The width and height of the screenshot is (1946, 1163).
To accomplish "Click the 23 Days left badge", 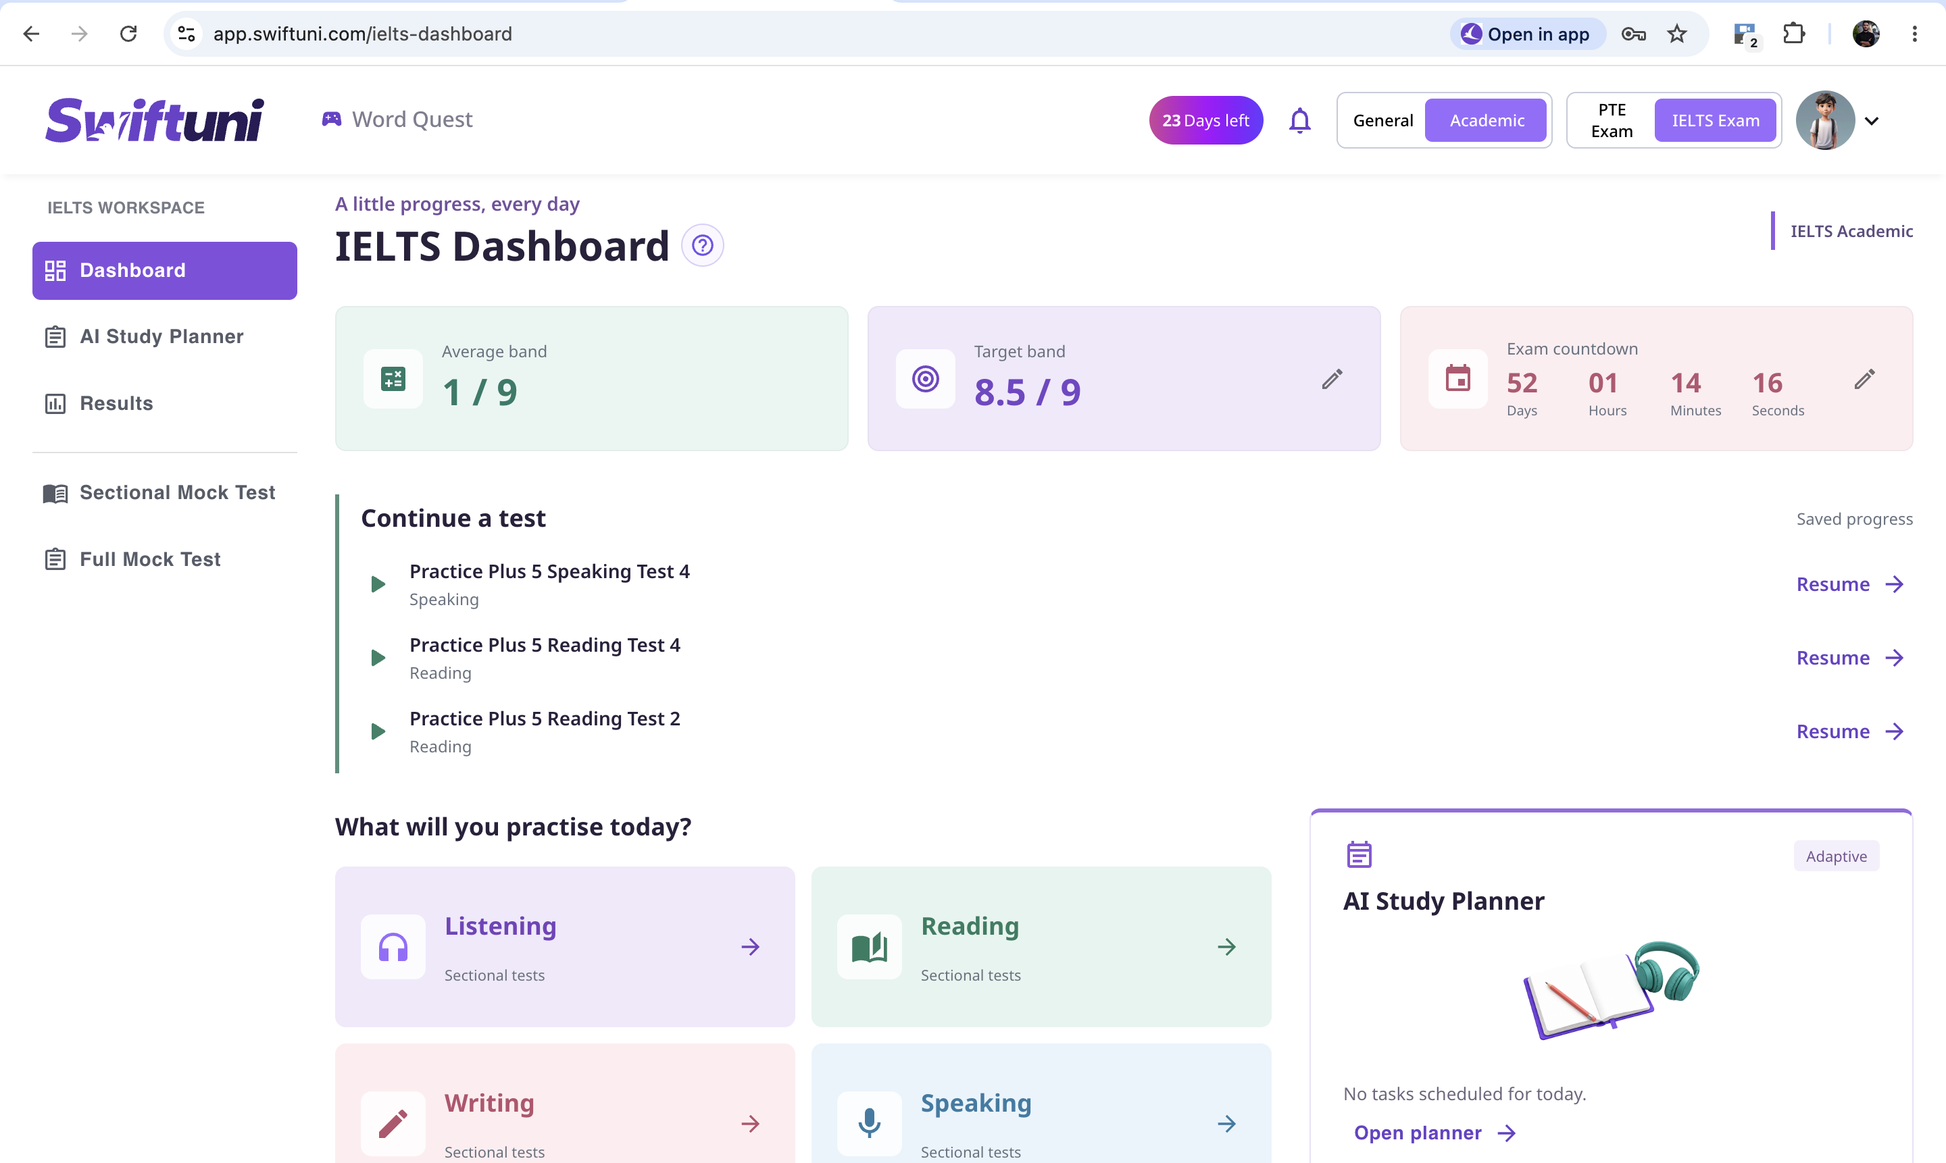I will [x=1206, y=121].
